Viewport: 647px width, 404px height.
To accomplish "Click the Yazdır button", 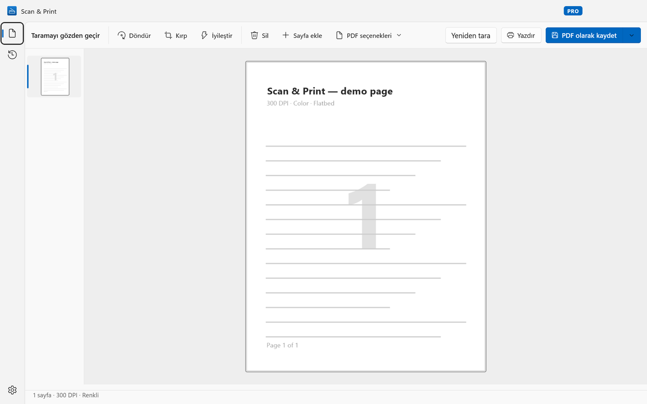I will coord(521,35).
